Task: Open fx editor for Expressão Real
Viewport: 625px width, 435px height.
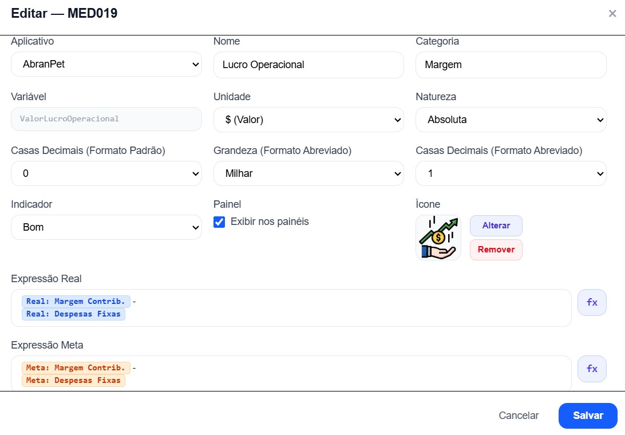Action: pos(592,302)
